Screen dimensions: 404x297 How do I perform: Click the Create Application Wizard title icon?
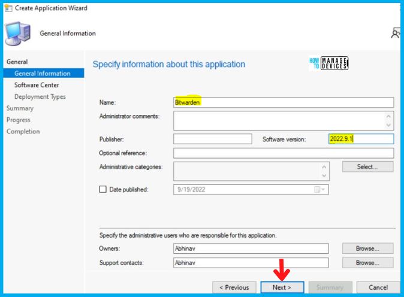8,8
